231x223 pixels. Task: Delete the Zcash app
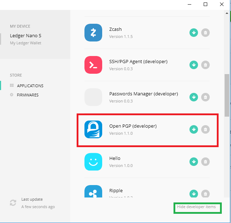coord(205,33)
